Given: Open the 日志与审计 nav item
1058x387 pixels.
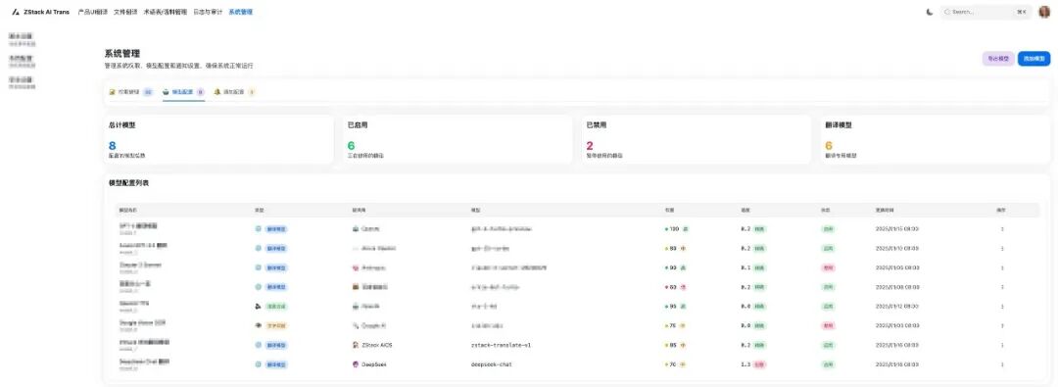Looking at the screenshot, I should tap(208, 12).
